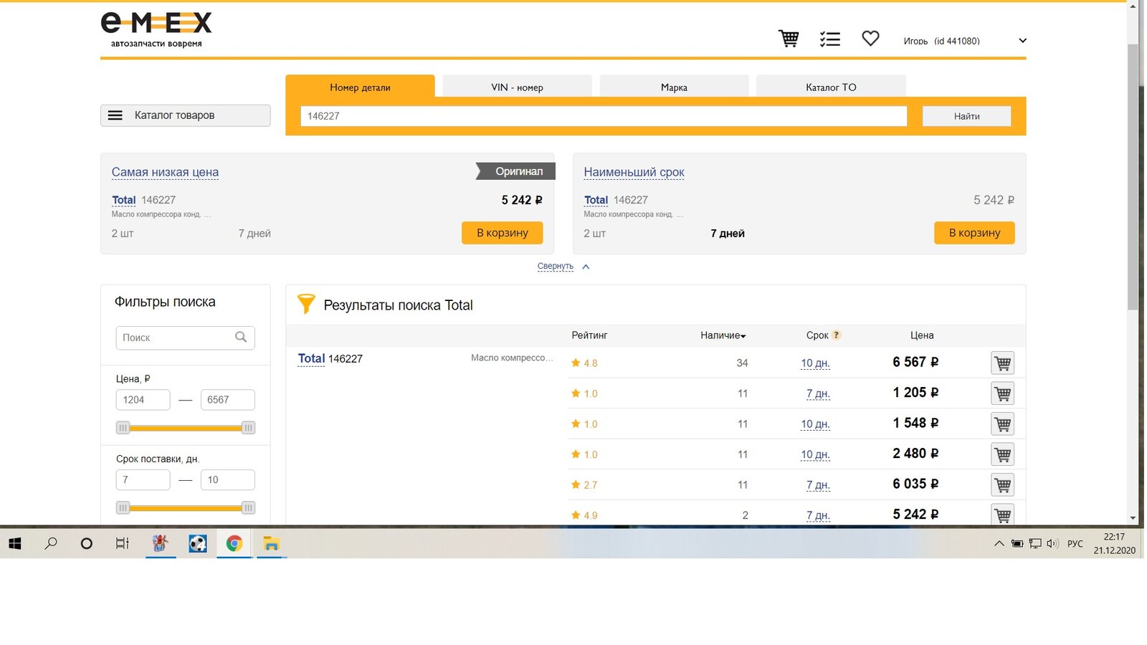Open the shopping cart icon in header
The image size is (1147, 645).
[789, 39]
